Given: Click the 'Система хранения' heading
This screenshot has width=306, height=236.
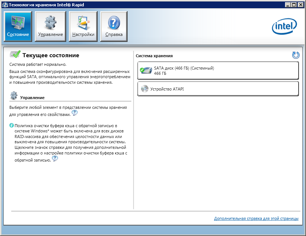Looking at the screenshot, I should coord(154,56).
